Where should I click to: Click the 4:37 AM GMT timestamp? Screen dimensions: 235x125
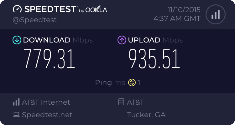(x=177, y=19)
